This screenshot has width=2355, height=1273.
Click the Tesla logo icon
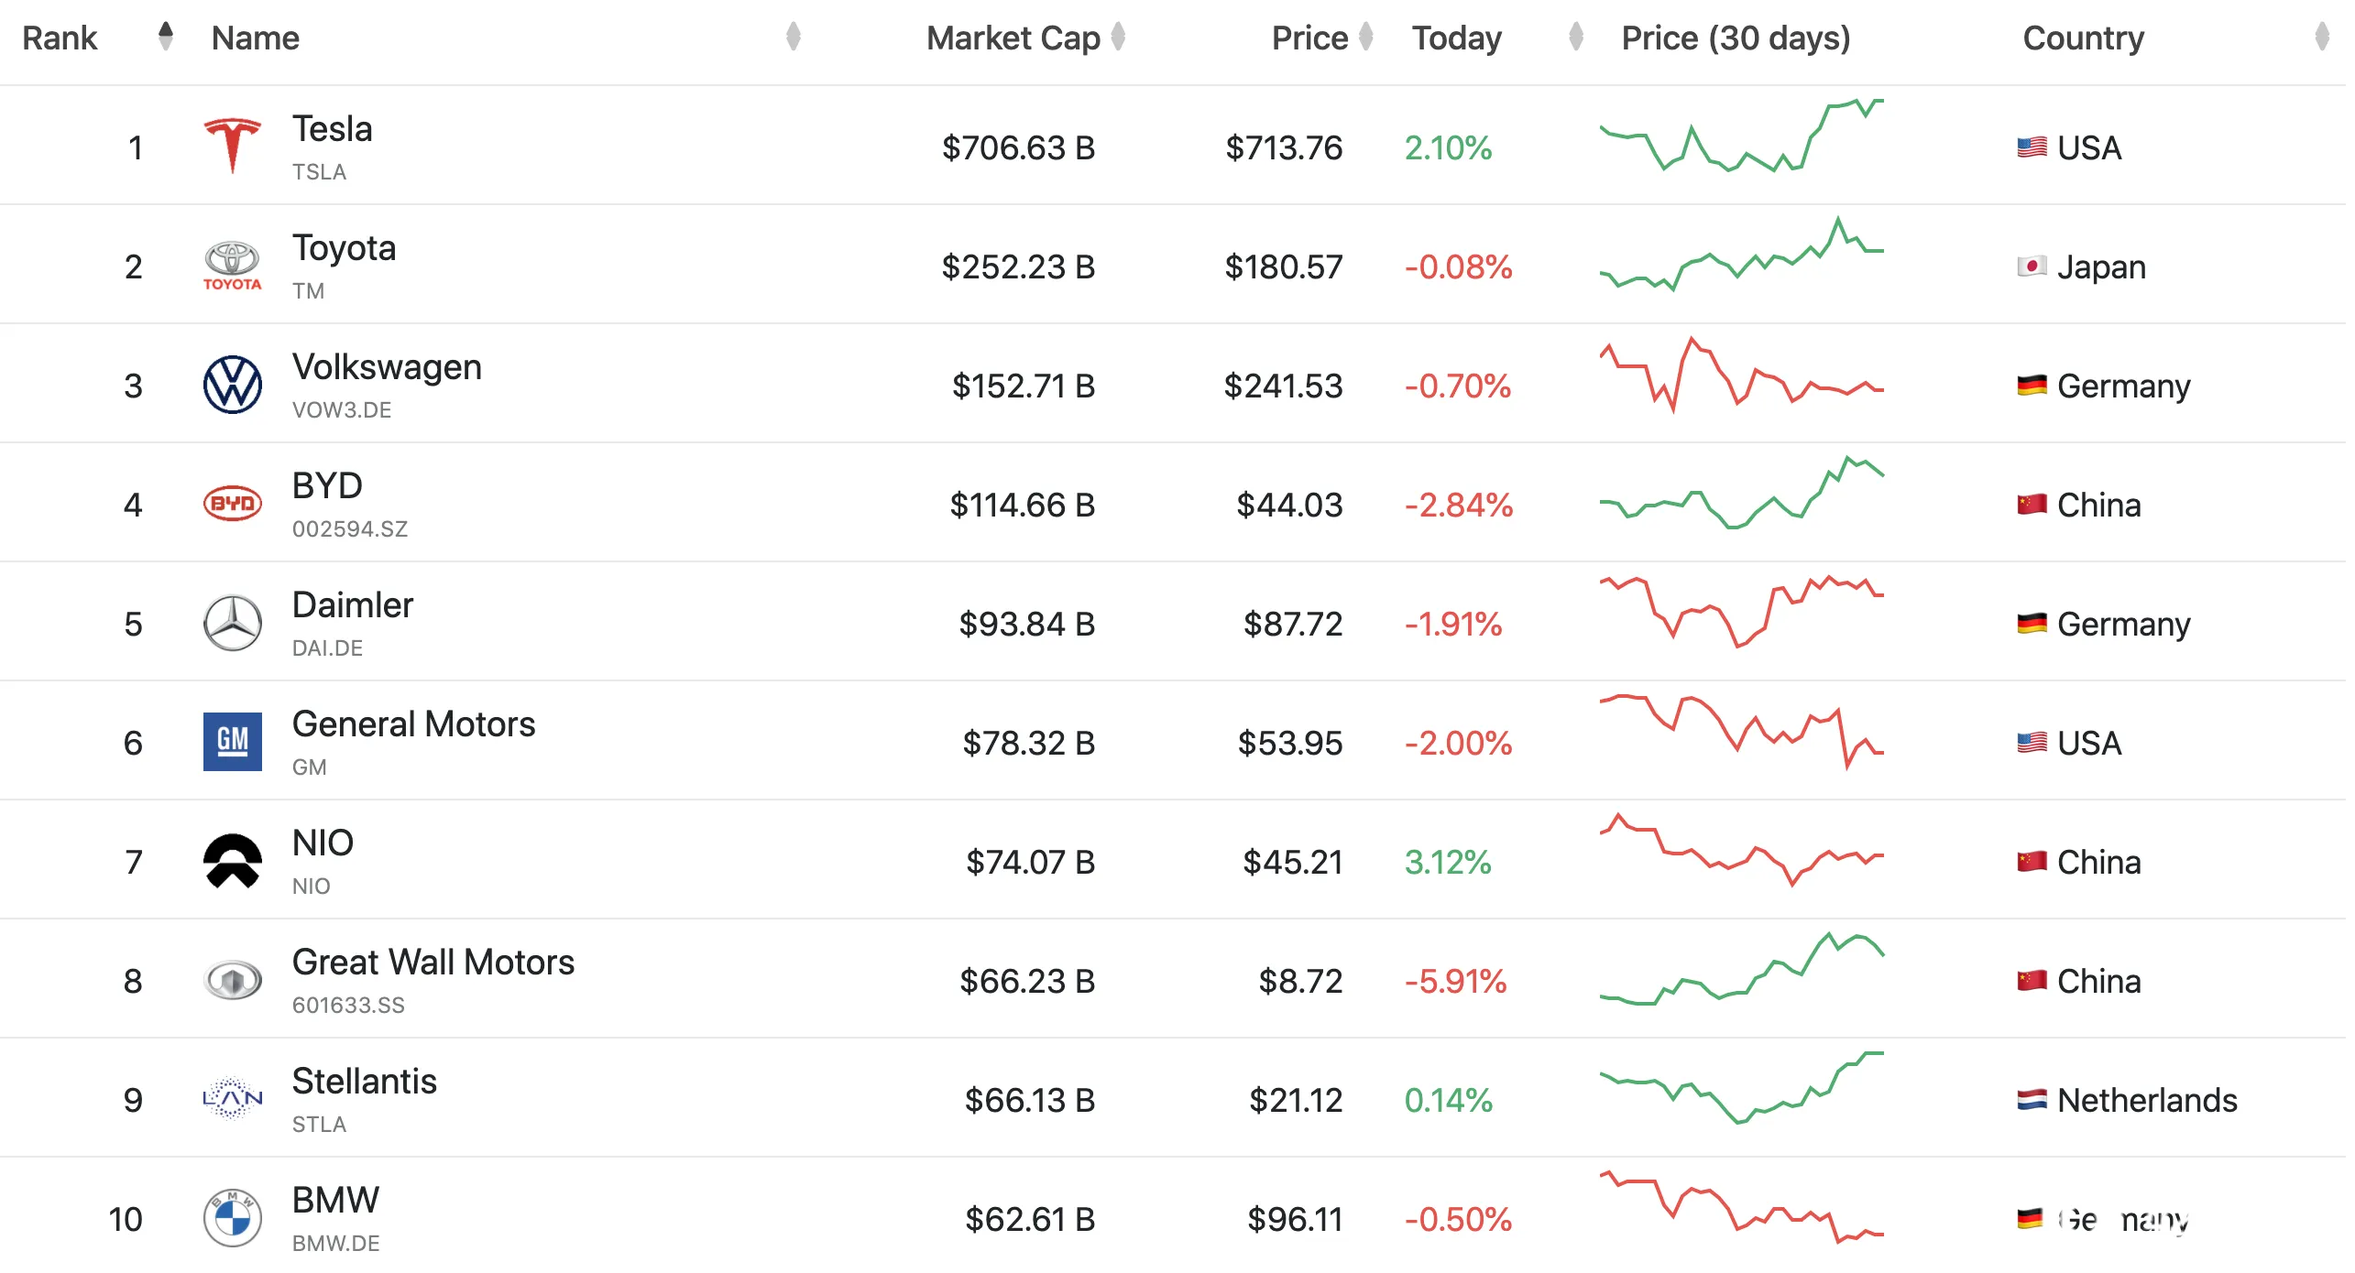[233, 146]
